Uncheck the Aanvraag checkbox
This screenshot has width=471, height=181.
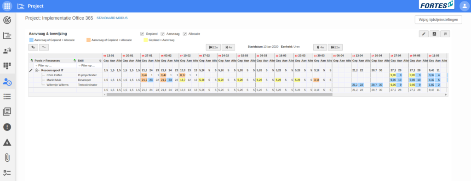pos(162,34)
